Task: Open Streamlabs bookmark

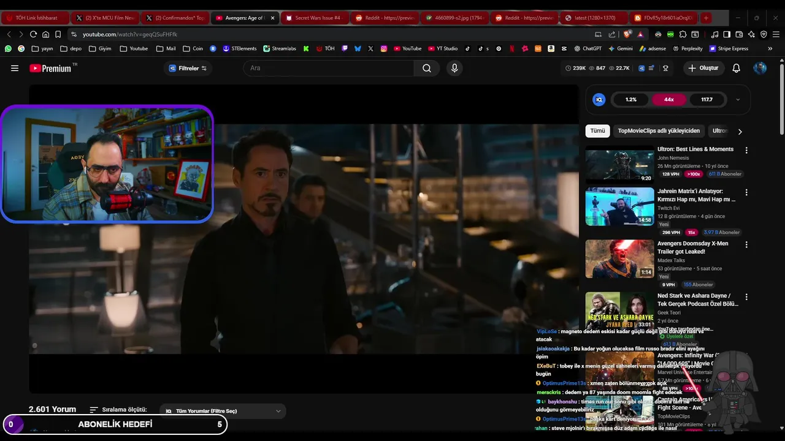Action: [280, 48]
